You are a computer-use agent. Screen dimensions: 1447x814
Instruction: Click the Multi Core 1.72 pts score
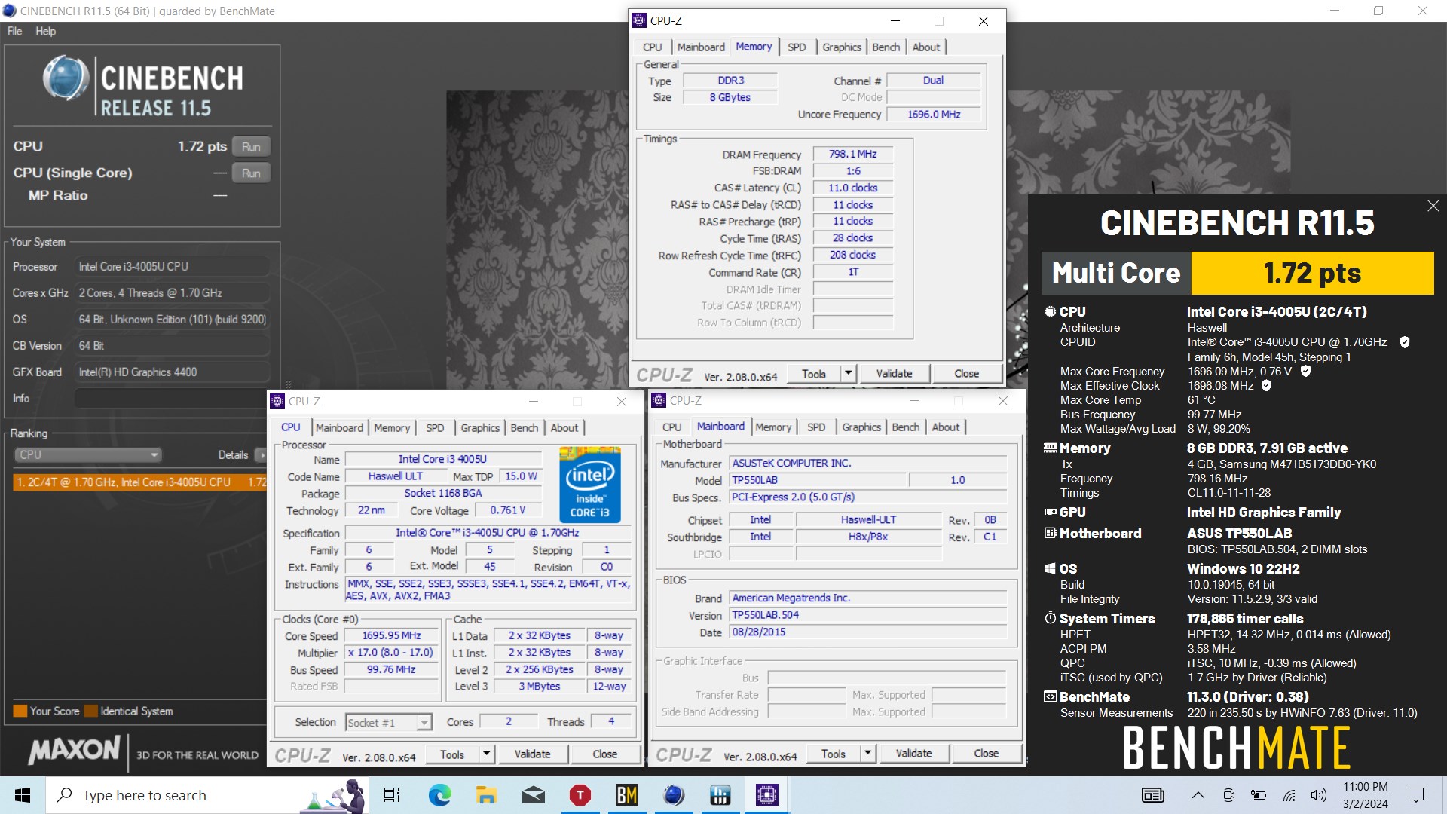pyautogui.click(x=1312, y=273)
